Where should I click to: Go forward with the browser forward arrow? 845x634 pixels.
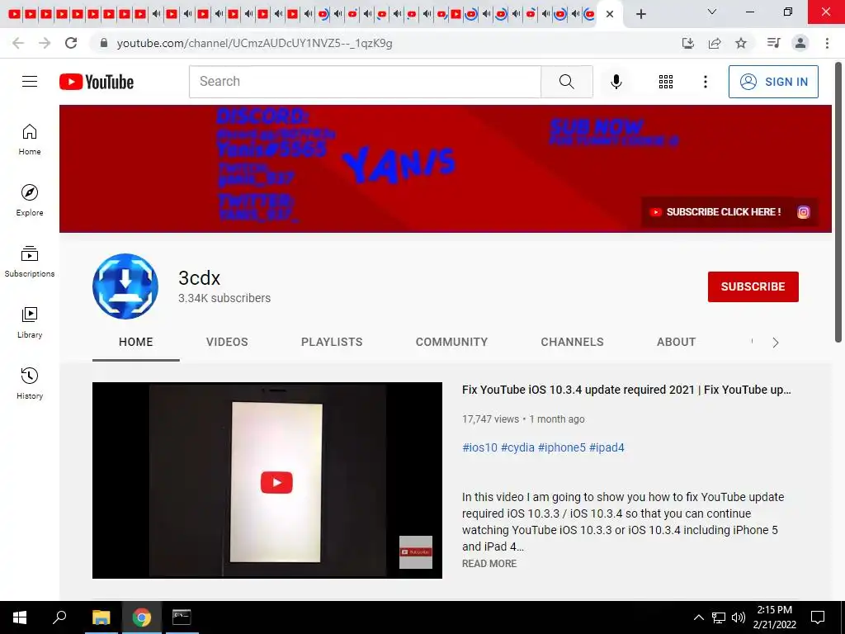45,43
